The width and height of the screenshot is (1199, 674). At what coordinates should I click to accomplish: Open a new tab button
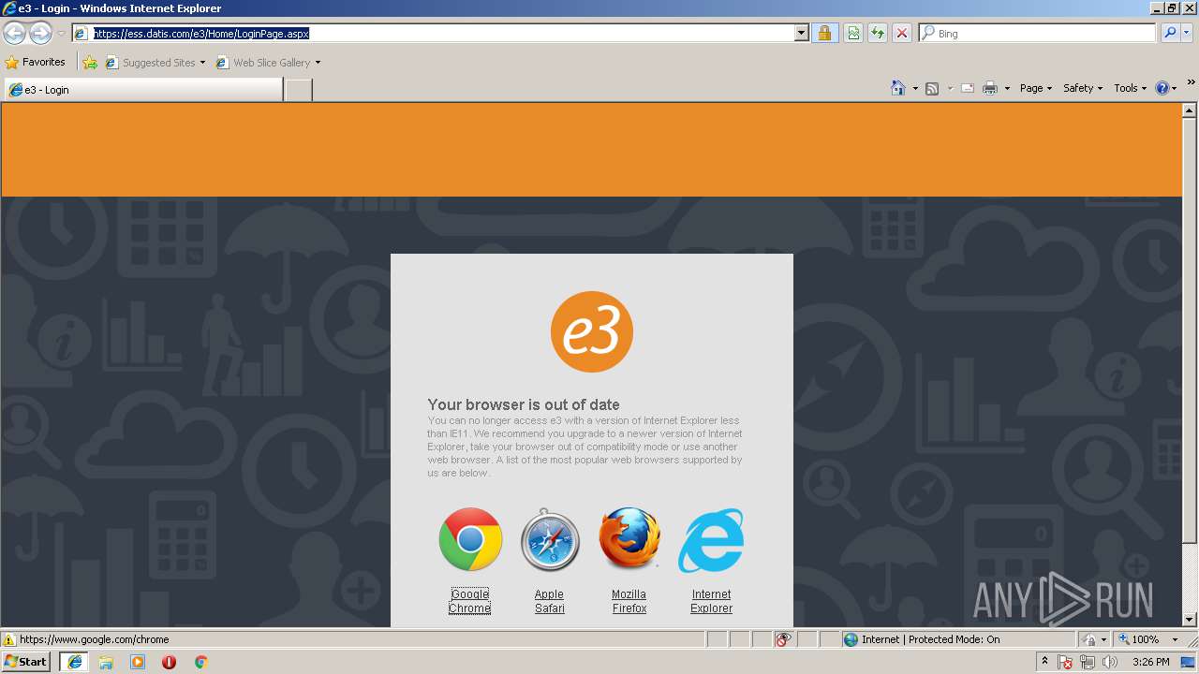pyautogui.click(x=298, y=90)
